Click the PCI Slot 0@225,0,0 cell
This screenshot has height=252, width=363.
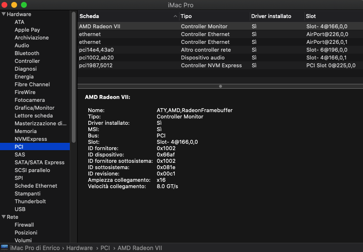coord(331,65)
